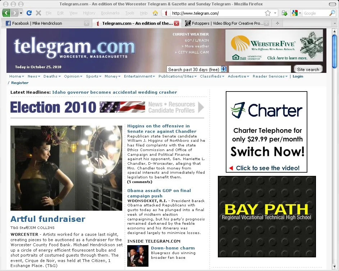Close the Fstoppers tab
This screenshot has width=339, height=271.
(x=267, y=23)
